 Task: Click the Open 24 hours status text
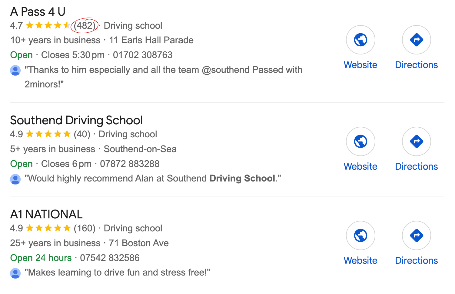click(x=41, y=258)
